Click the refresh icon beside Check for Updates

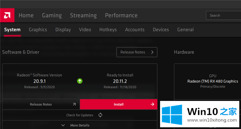click(x=100, y=115)
